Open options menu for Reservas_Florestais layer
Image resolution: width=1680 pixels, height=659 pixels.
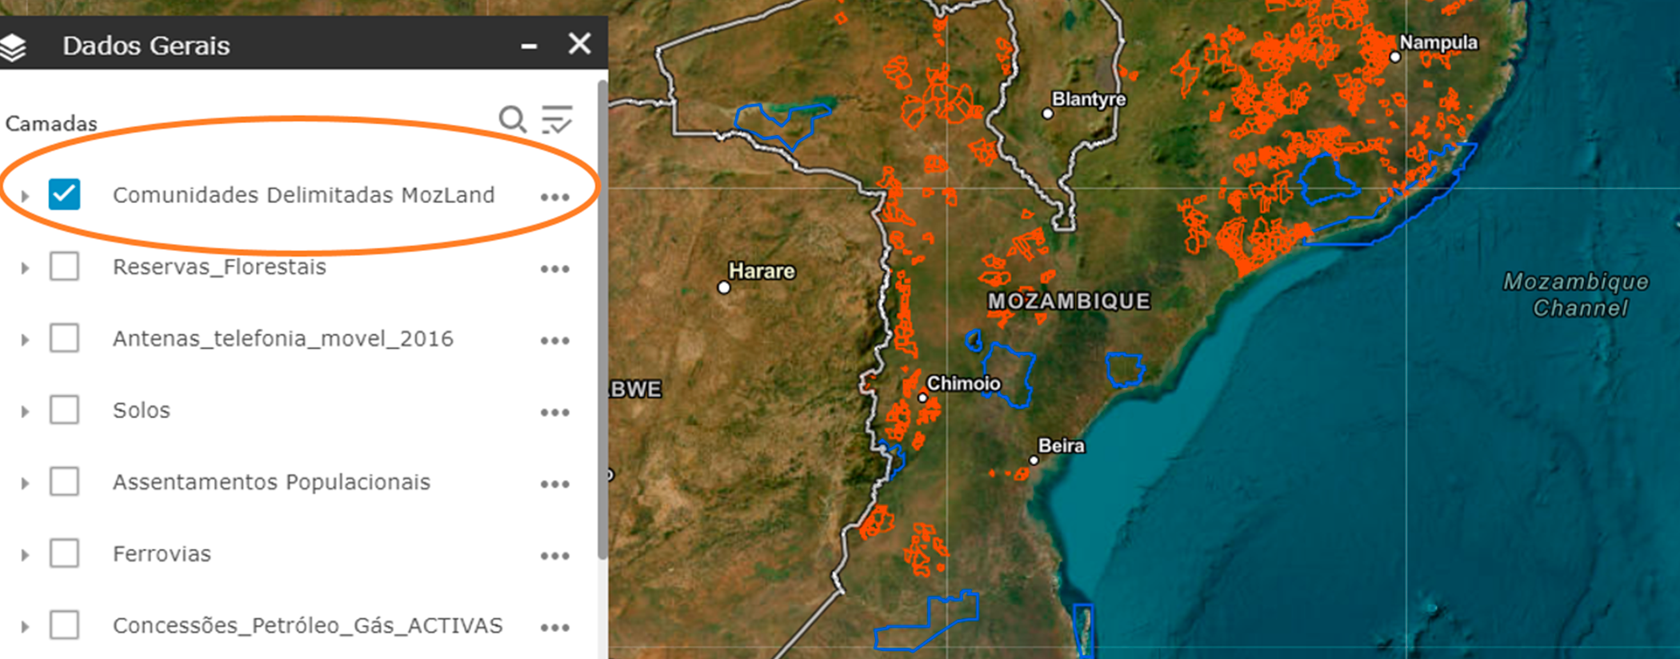(554, 269)
